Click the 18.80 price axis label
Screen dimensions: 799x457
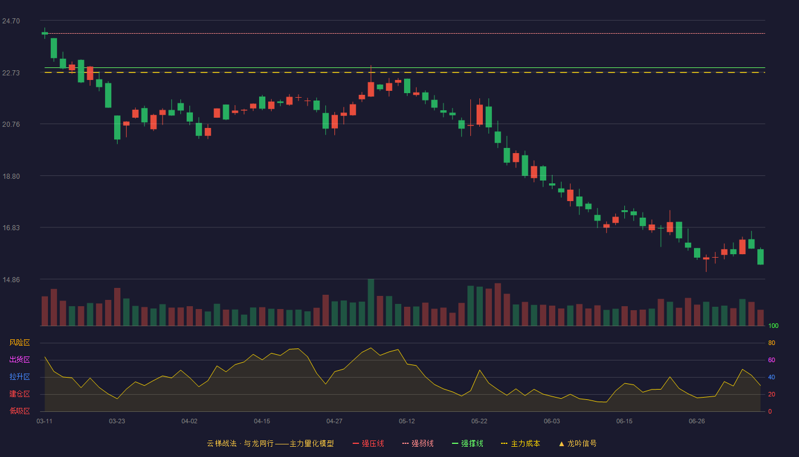[11, 177]
